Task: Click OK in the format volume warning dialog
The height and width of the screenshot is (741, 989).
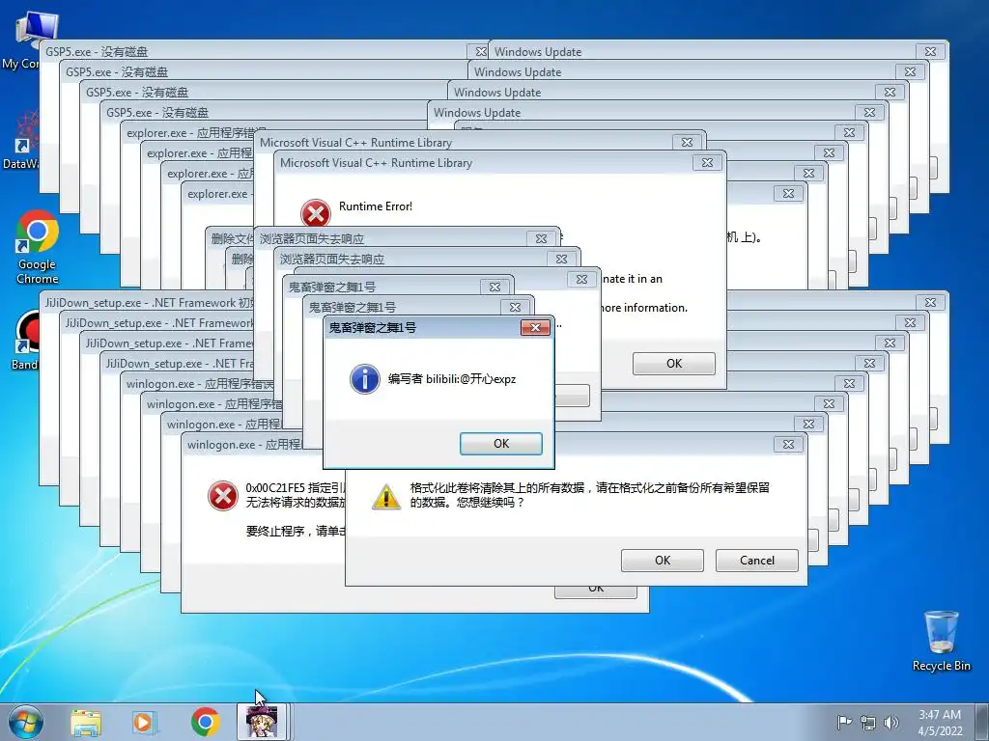Action: (663, 561)
